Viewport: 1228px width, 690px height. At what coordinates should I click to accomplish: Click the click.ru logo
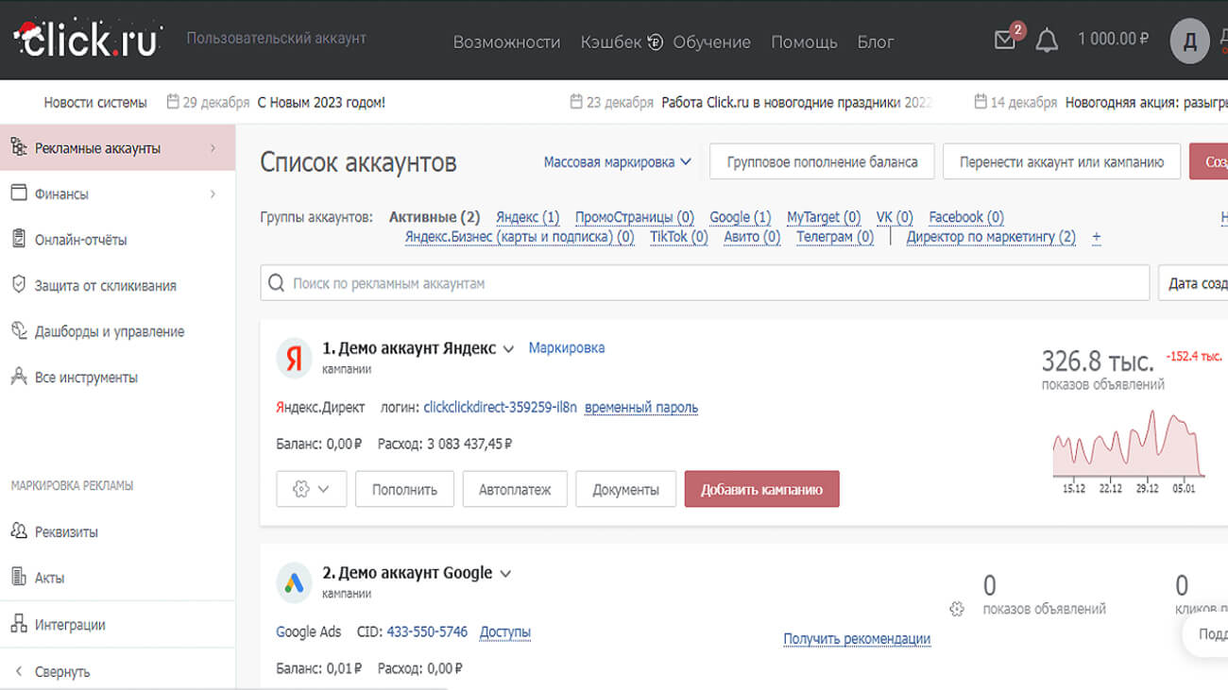(x=87, y=40)
